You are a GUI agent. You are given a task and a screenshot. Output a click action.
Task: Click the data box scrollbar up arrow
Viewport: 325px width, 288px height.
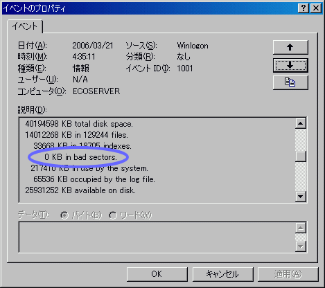(x=301, y=228)
